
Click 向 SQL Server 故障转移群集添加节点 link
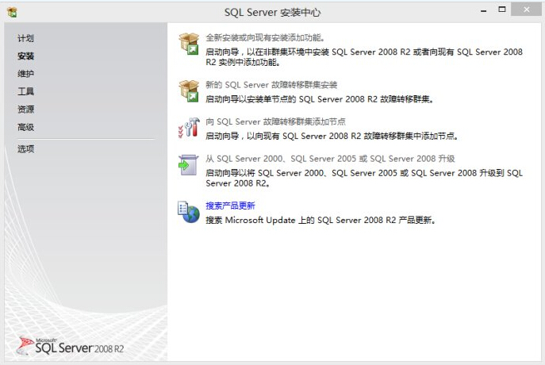275,121
